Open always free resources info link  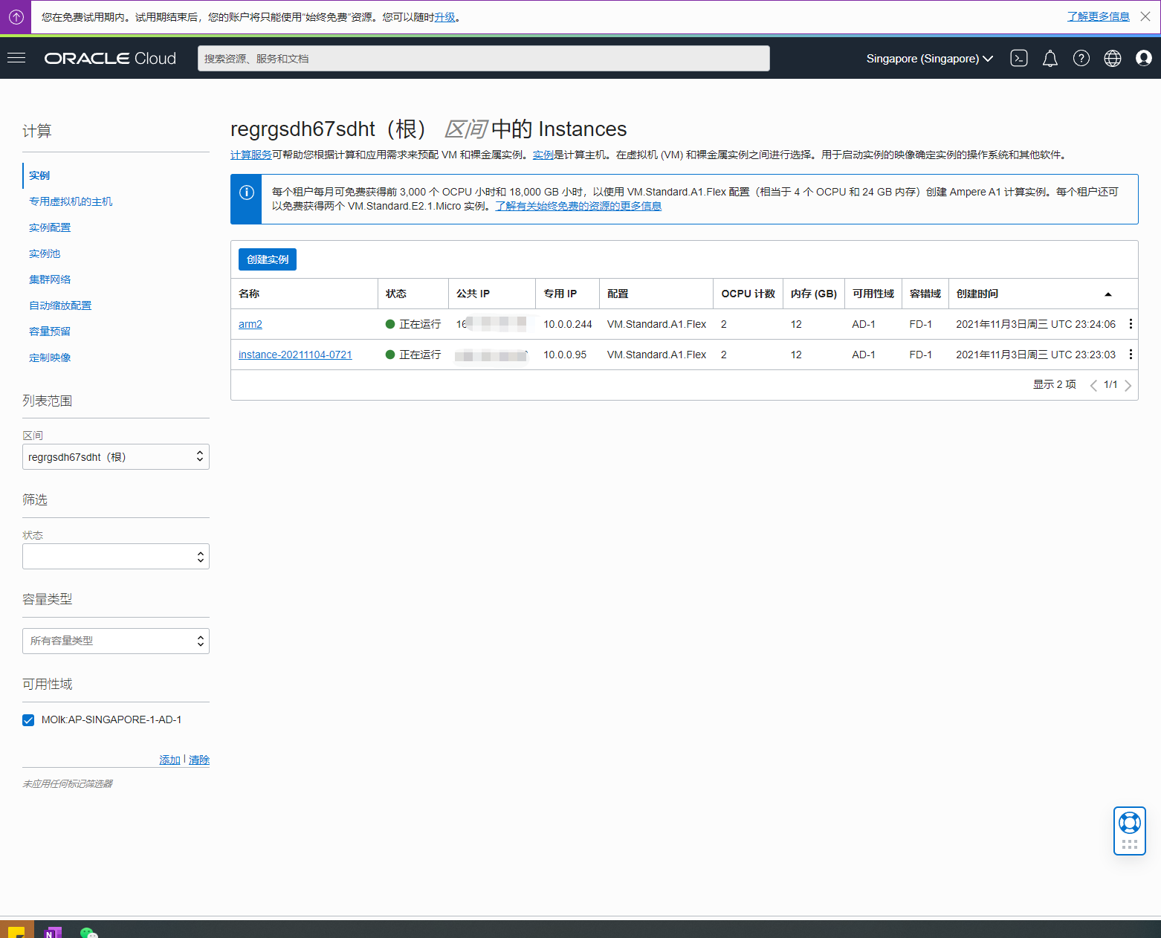pyautogui.click(x=578, y=206)
